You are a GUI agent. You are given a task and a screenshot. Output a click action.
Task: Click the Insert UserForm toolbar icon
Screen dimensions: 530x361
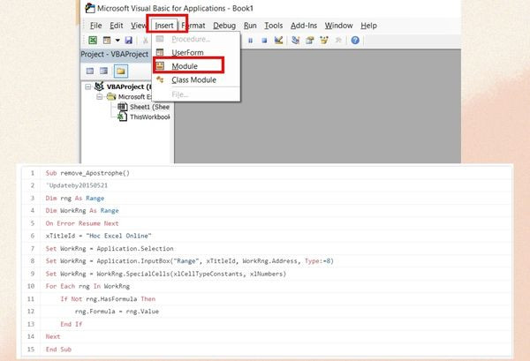click(x=107, y=41)
